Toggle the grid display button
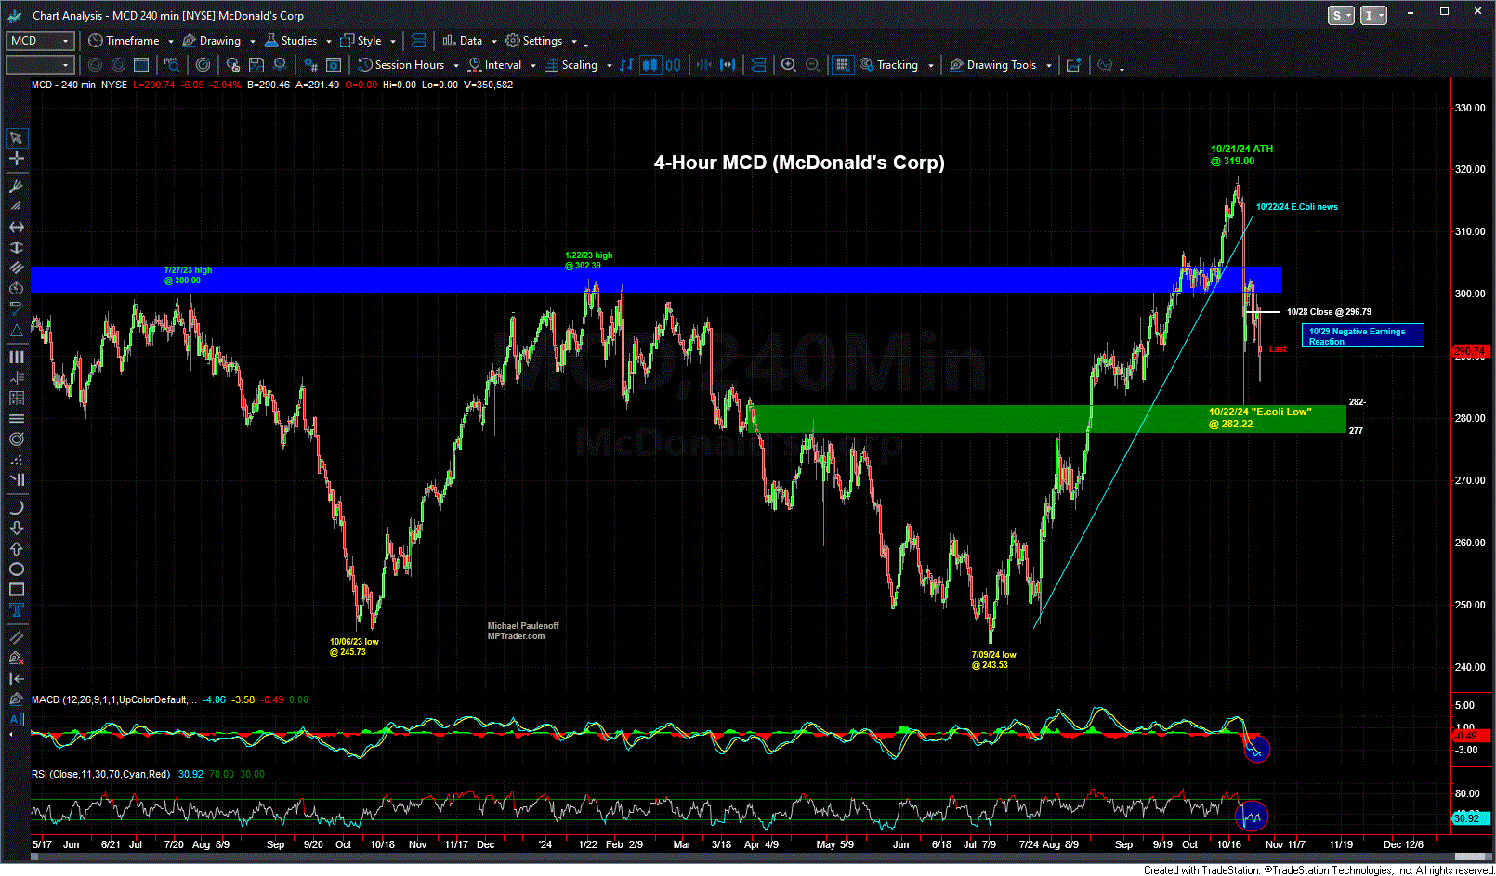The image size is (1496, 876). pyautogui.click(x=842, y=65)
